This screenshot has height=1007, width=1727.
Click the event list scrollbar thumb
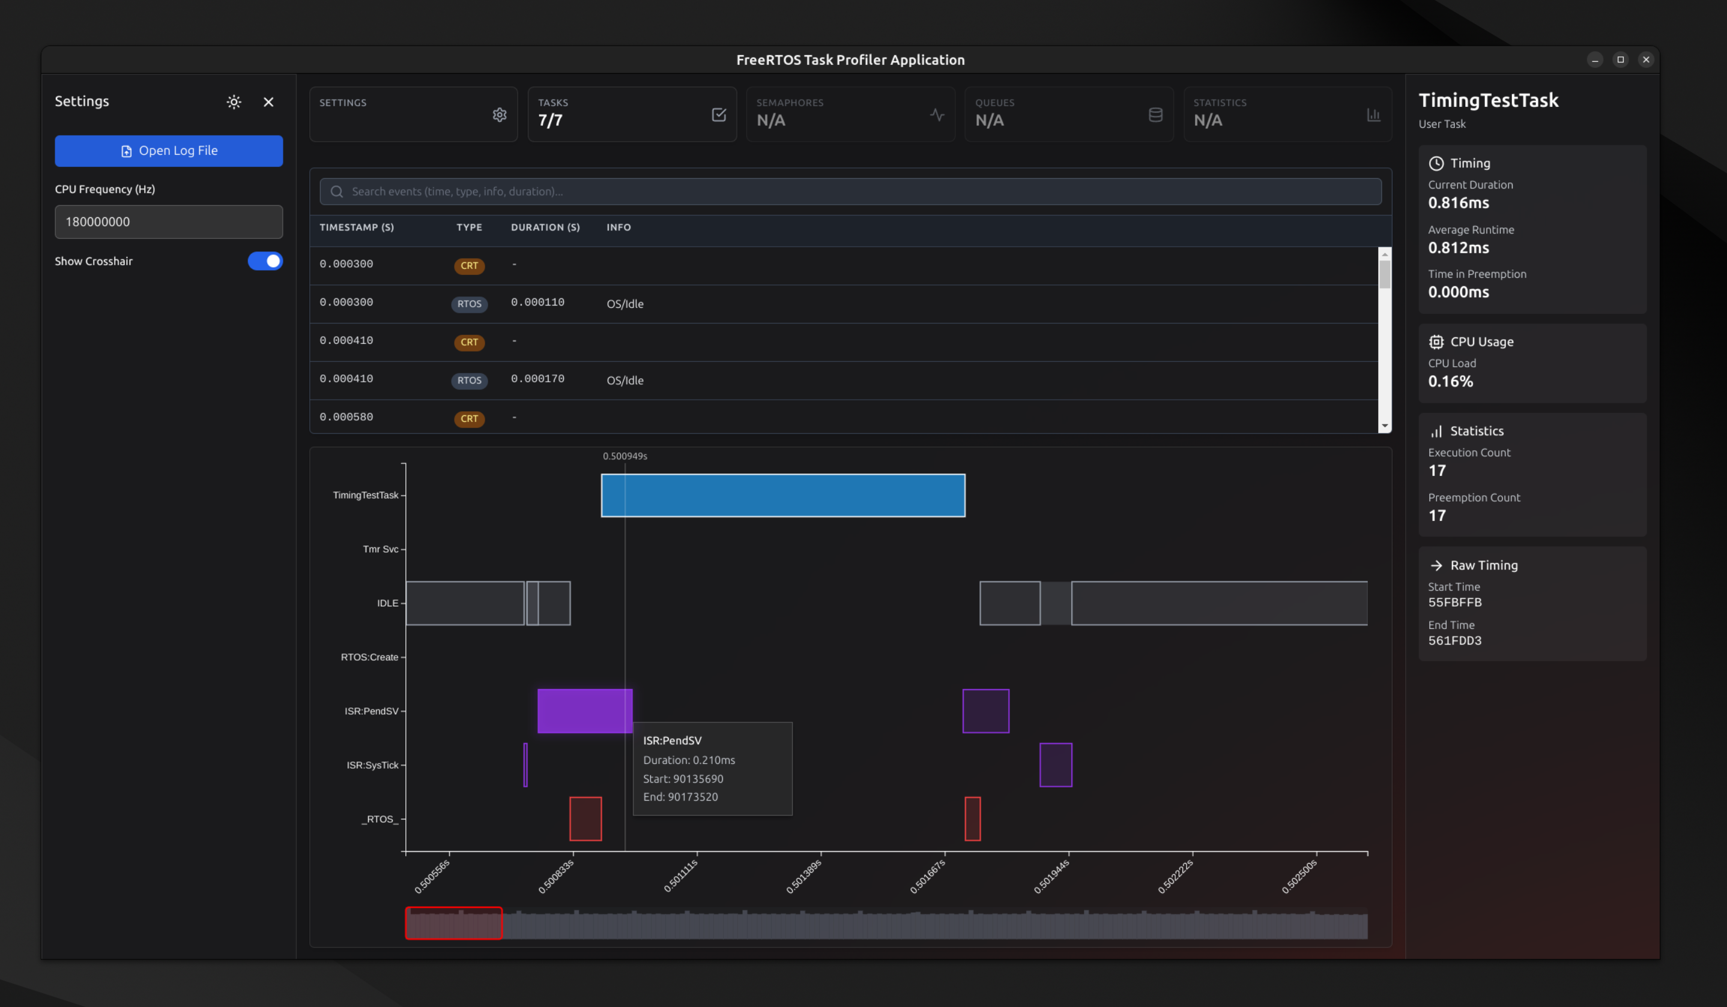(1384, 275)
